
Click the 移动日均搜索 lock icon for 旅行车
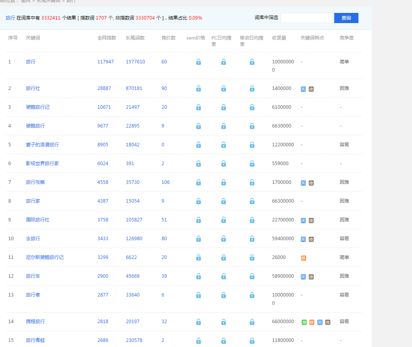point(252,276)
